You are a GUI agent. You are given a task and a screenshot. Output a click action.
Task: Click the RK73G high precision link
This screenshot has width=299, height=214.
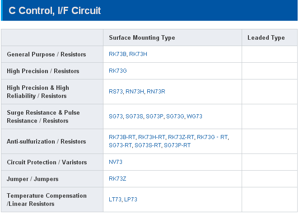[118, 71]
